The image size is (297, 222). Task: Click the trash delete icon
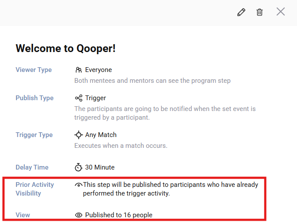260,12
